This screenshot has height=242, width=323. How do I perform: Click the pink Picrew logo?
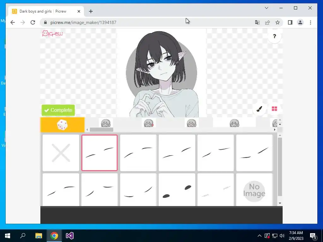(x=52, y=33)
